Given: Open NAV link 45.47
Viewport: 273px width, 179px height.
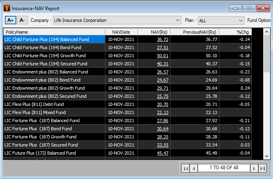Looking at the screenshot, I should click(x=163, y=153).
